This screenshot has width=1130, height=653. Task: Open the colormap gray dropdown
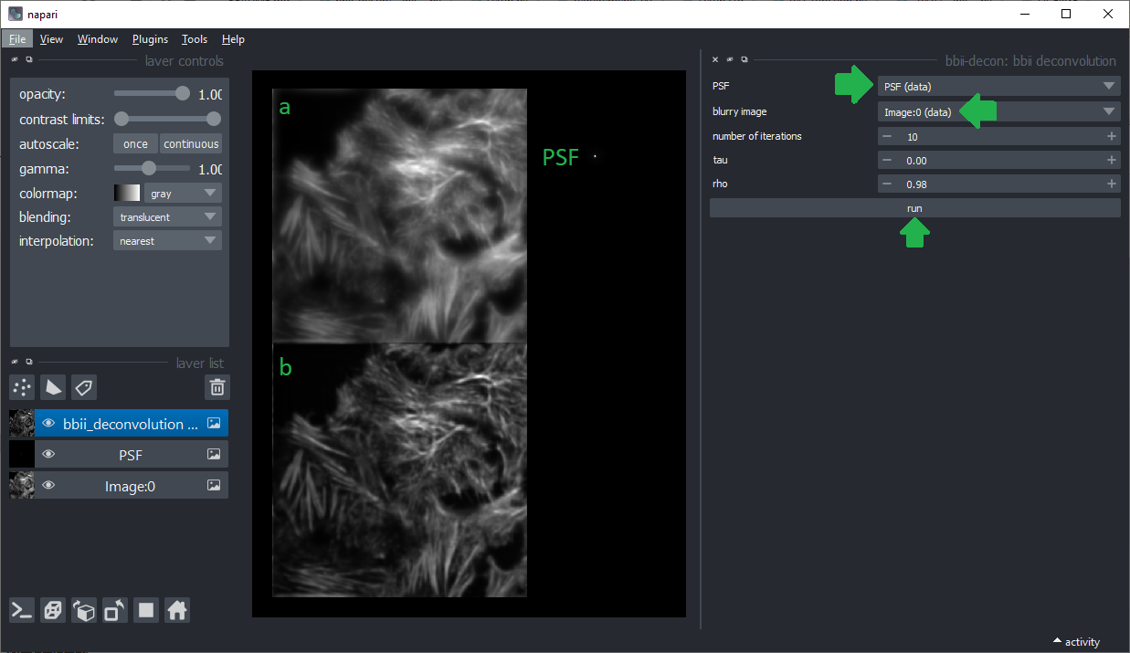click(x=183, y=194)
